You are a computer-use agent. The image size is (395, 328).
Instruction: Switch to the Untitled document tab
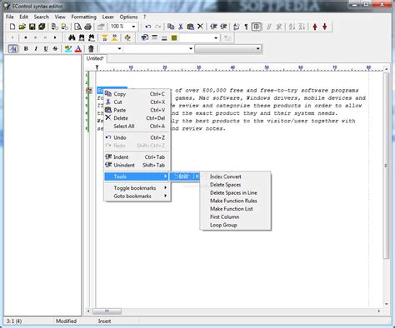coord(95,58)
